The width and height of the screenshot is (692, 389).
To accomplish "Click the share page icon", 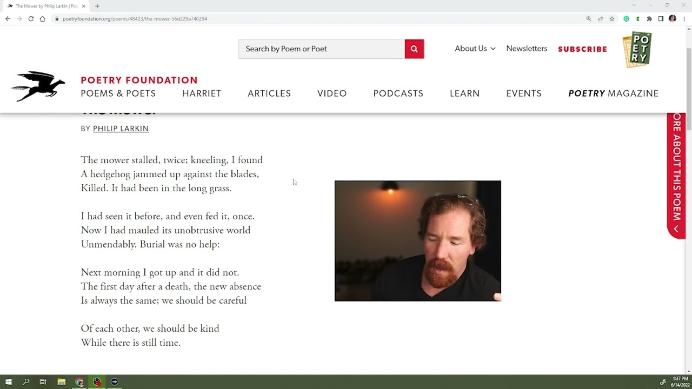I will [600, 18].
